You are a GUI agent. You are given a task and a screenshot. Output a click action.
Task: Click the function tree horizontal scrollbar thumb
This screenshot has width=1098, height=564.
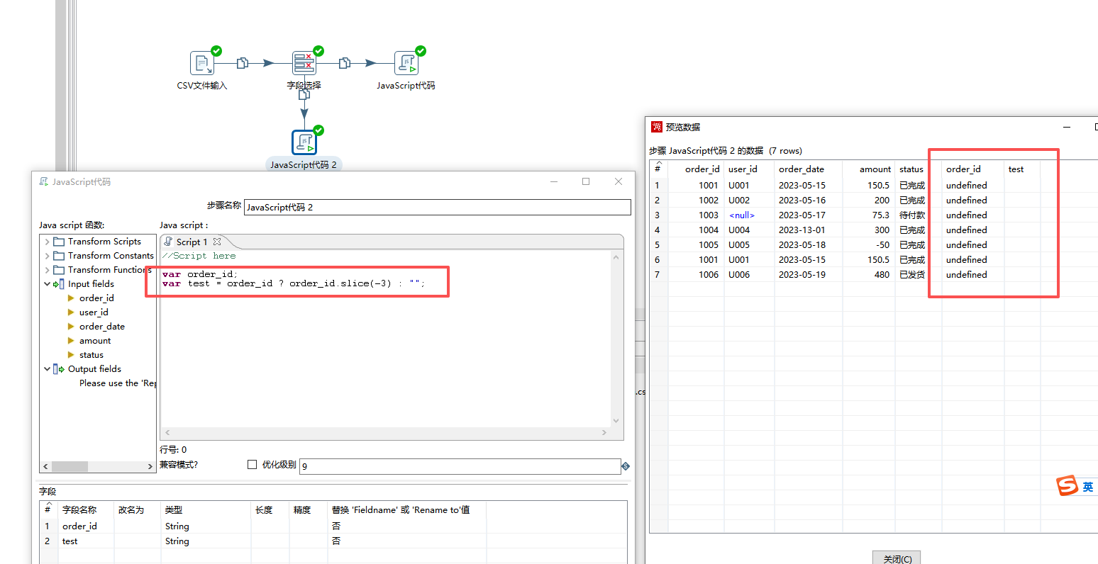click(x=70, y=466)
